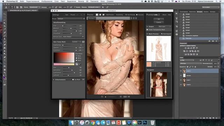Select Fast Preview radio button
The image size is (224, 126).
126,15
